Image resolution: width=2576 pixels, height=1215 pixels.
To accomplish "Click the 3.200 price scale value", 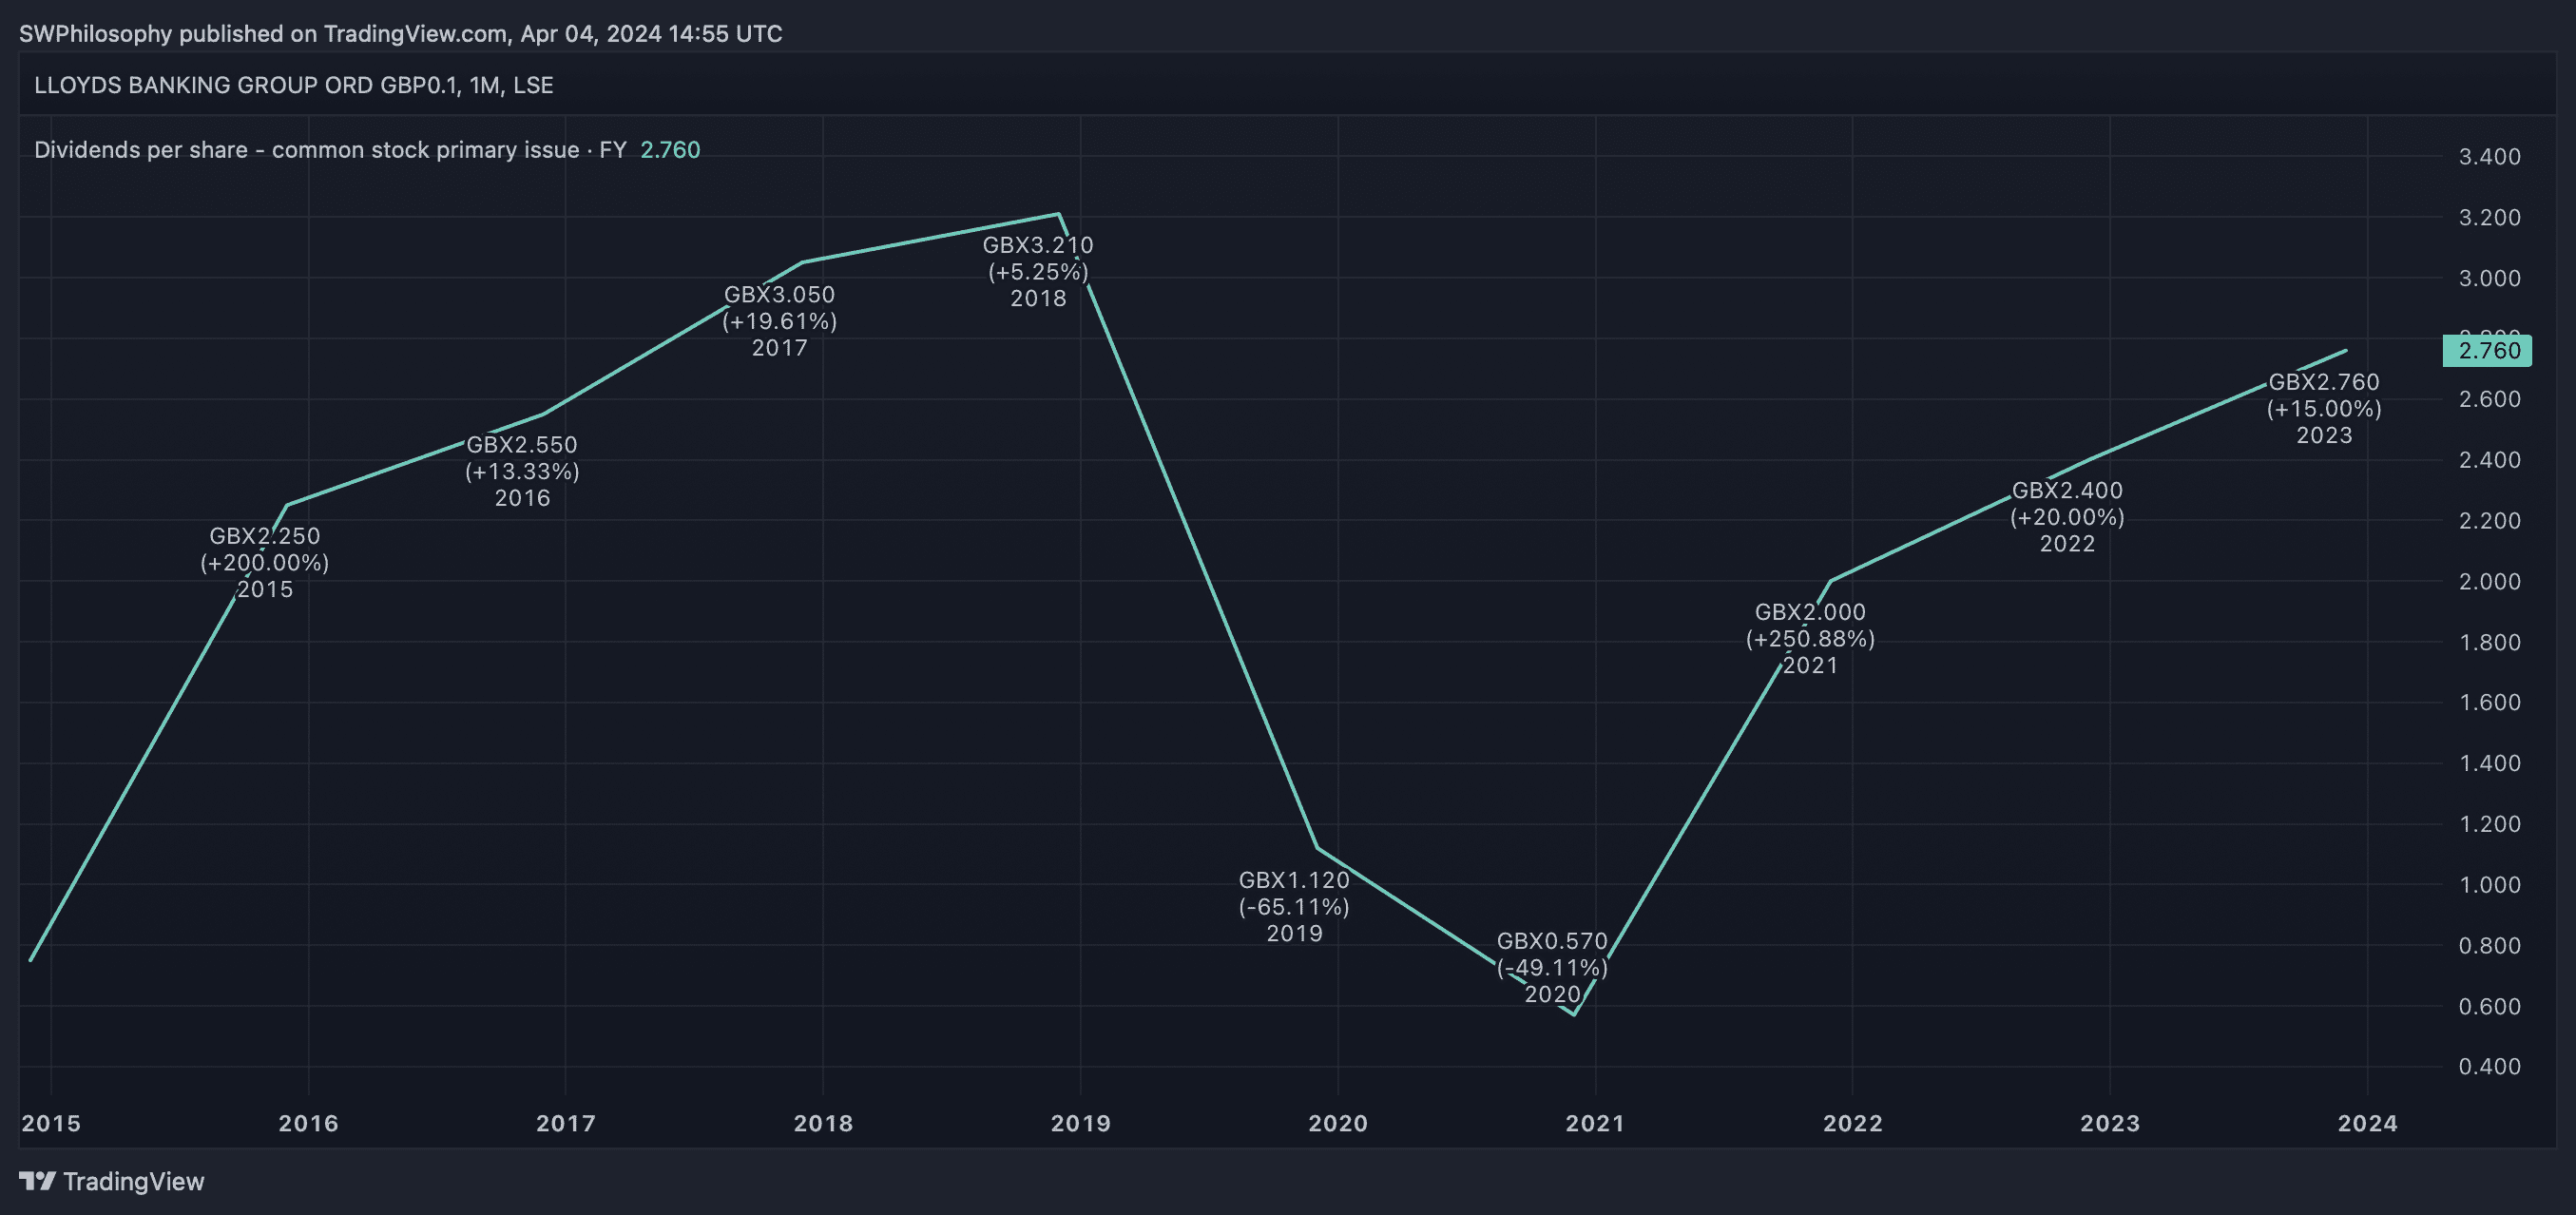I will [2490, 218].
